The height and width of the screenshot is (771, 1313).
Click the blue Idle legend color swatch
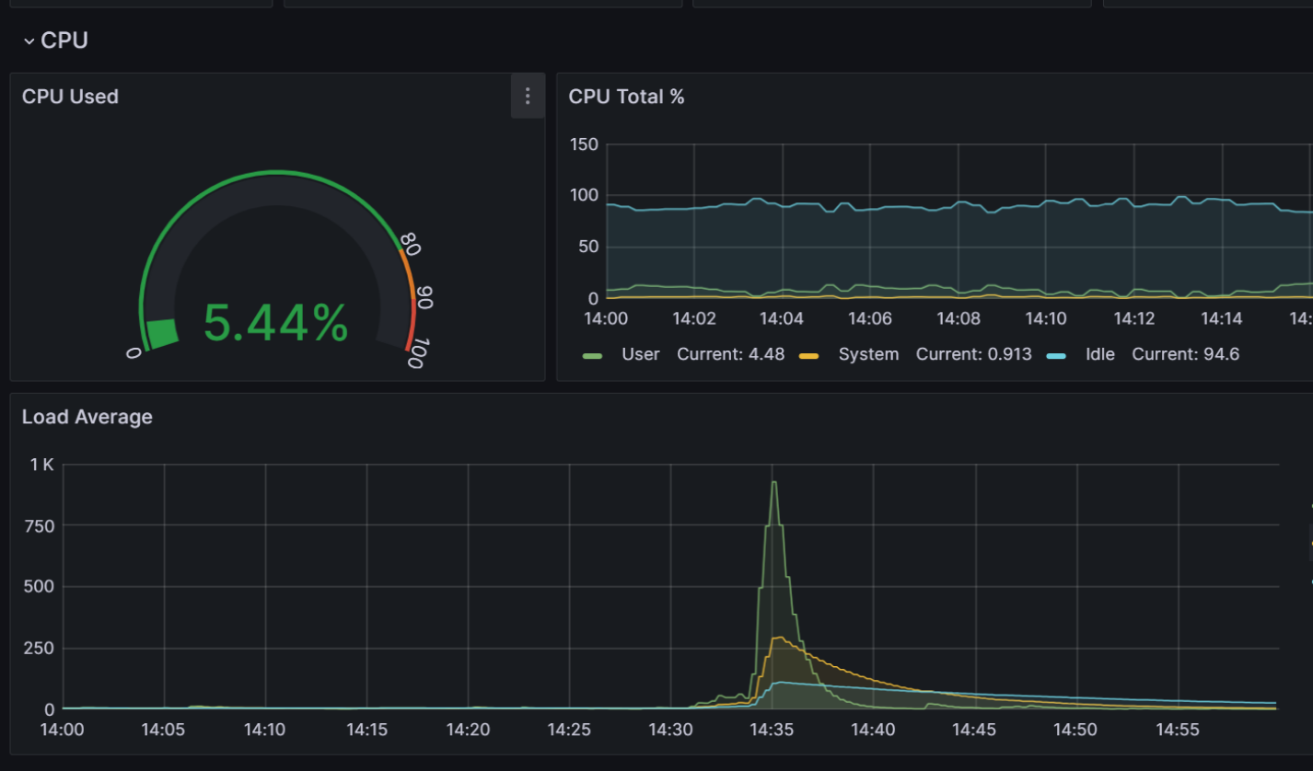(1056, 355)
